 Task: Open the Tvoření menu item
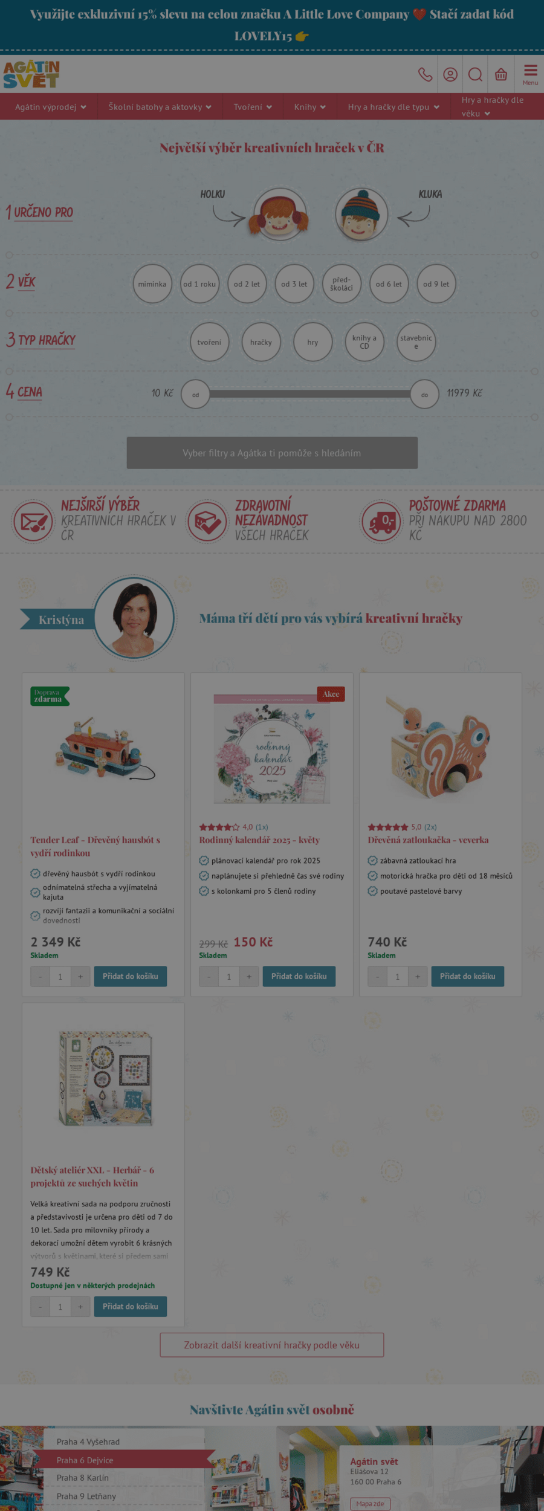tap(253, 107)
